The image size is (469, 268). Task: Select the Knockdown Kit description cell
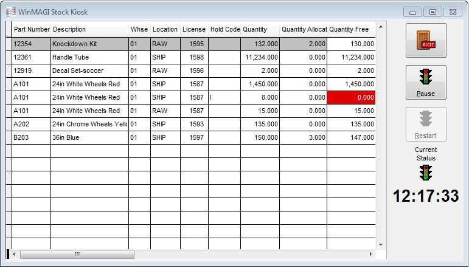coord(90,44)
